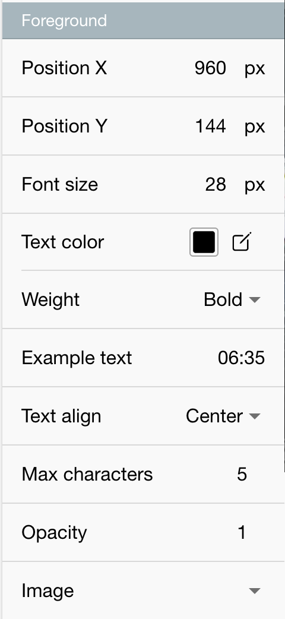Viewport: 285px width, 619px height.
Task: Click the edit text color icon
Action: click(x=242, y=242)
